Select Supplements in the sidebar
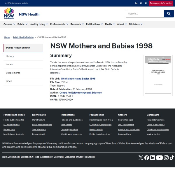175x175 pixels. (13, 73)
